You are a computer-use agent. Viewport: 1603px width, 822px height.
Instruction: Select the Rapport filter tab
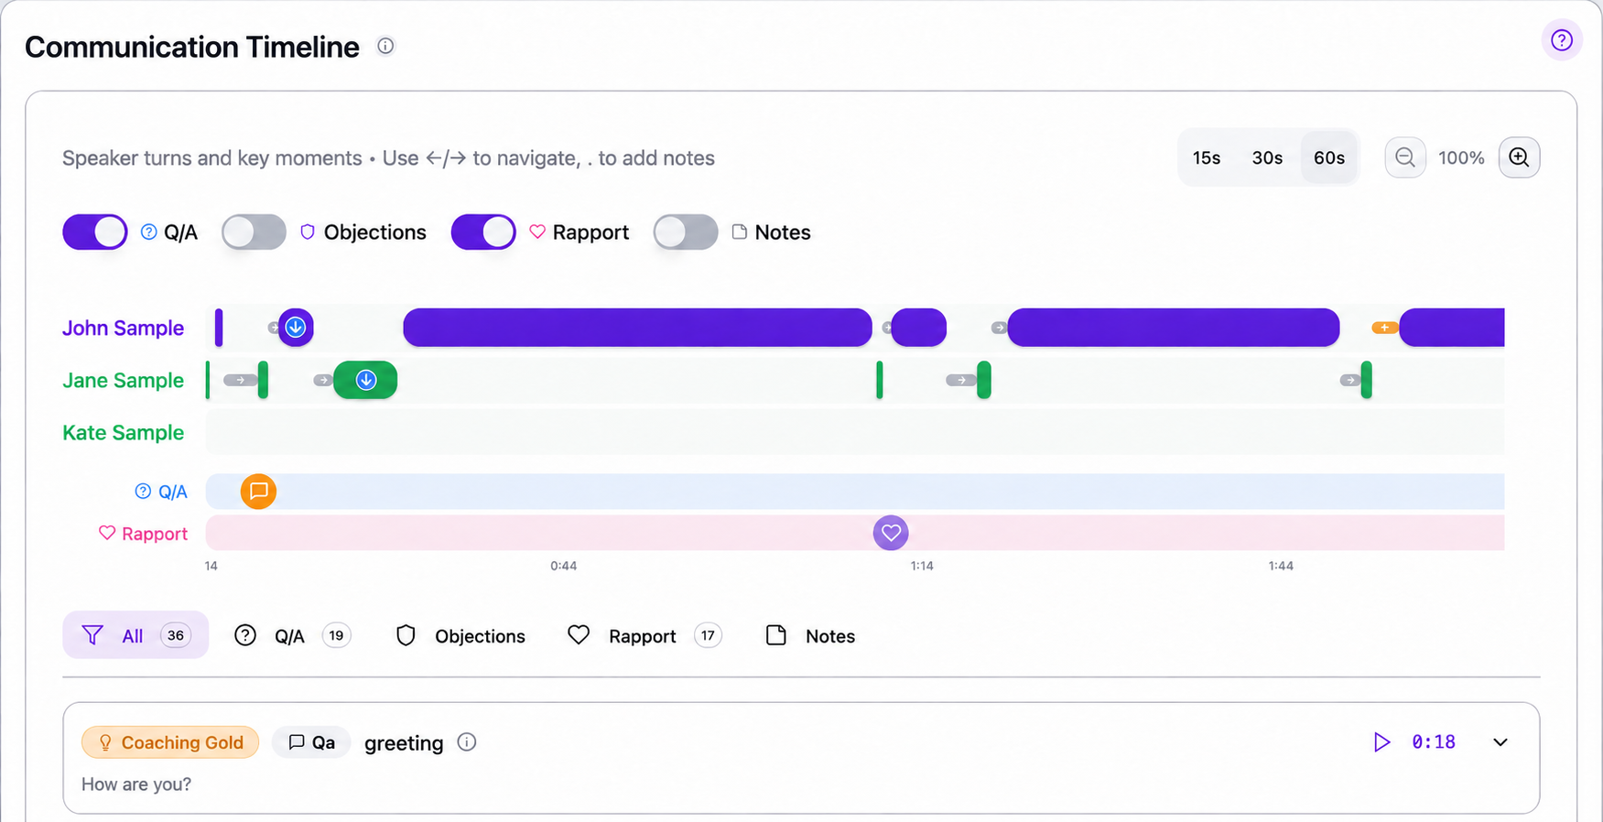pyautogui.click(x=644, y=635)
